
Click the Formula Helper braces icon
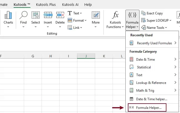point(132,15)
